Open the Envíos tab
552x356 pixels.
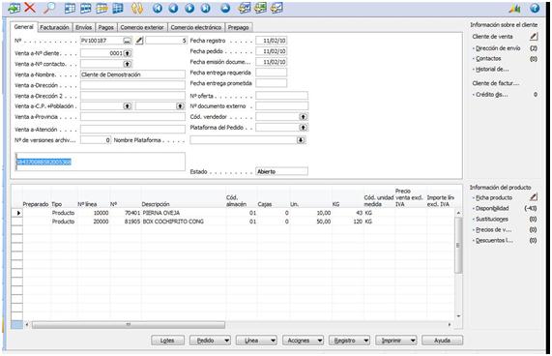84,27
